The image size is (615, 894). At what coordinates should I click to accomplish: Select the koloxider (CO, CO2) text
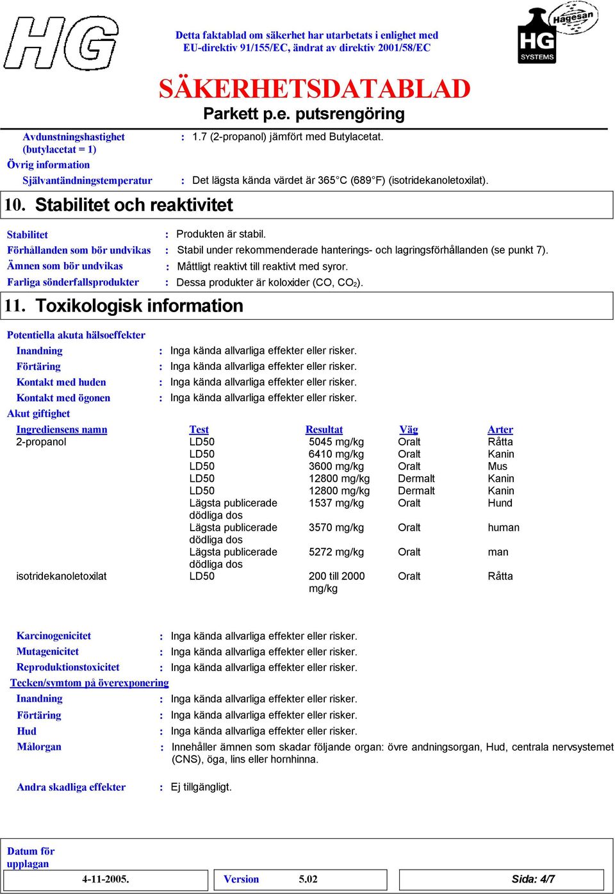click(x=270, y=283)
